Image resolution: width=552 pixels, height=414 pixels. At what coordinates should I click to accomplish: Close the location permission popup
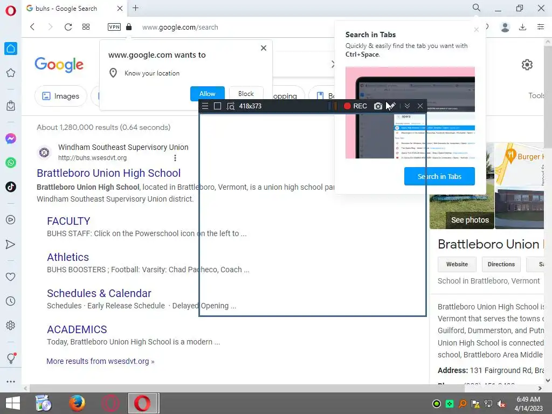pyautogui.click(x=264, y=48)
